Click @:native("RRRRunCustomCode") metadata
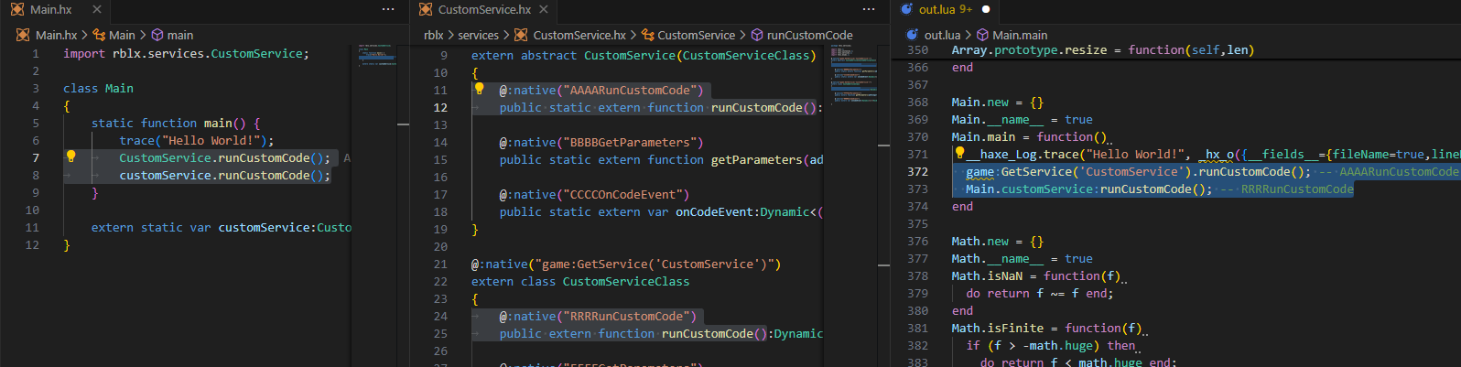 point(598,316)
